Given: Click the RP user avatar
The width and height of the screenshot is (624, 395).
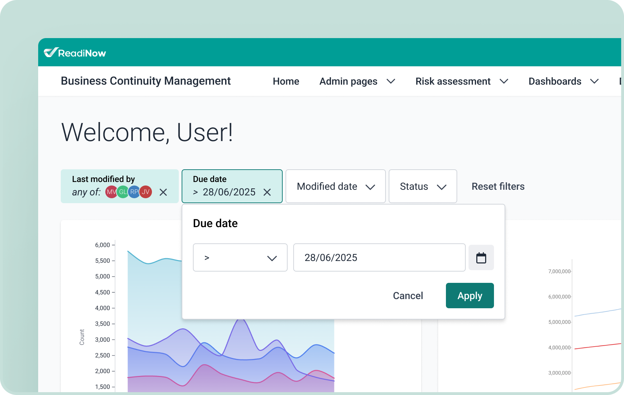Looking at the screenshot, I should click(x=134, y=192).
